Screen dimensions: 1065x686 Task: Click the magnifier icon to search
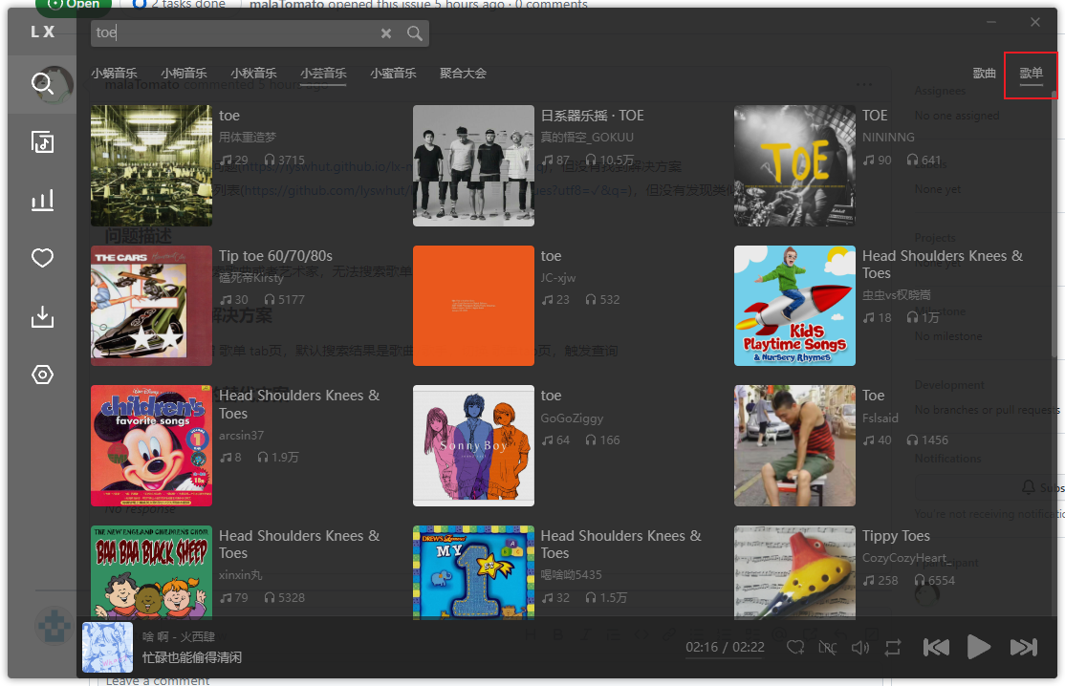[x=414, y=32]
